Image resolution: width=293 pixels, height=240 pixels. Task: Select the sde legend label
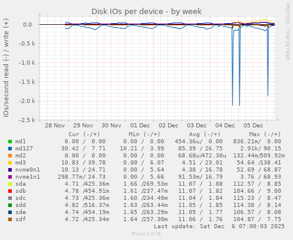[21, 212]
